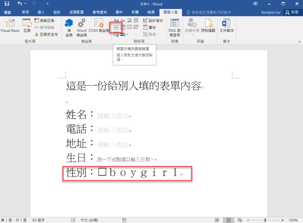The image size is (303, 223).
Task: Click the 共用 Share button
Action: pyautogui.click(x=292, y=12)
